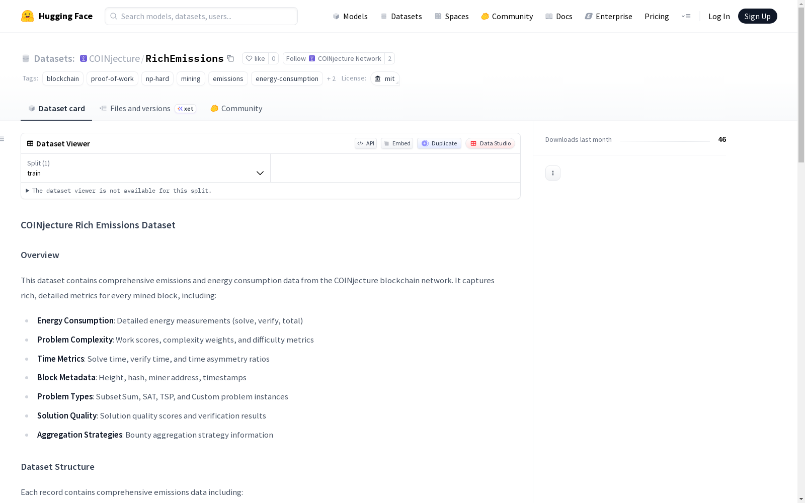The width and height of the screenshot is (805, 503).
Task: Select the Dataset card tab
Action: [x=56, y=108]
